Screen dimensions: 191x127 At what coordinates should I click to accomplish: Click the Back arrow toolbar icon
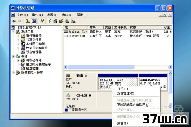tap(14, 21)
